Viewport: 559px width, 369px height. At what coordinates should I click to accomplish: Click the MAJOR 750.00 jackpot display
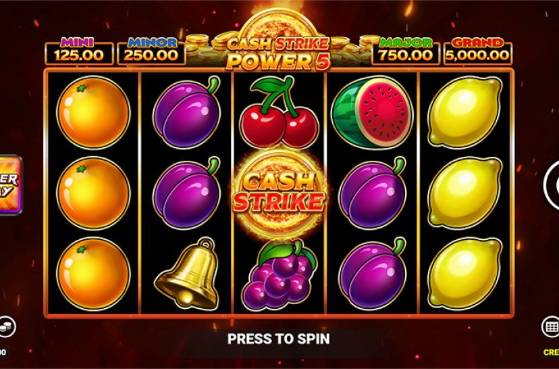405,51
